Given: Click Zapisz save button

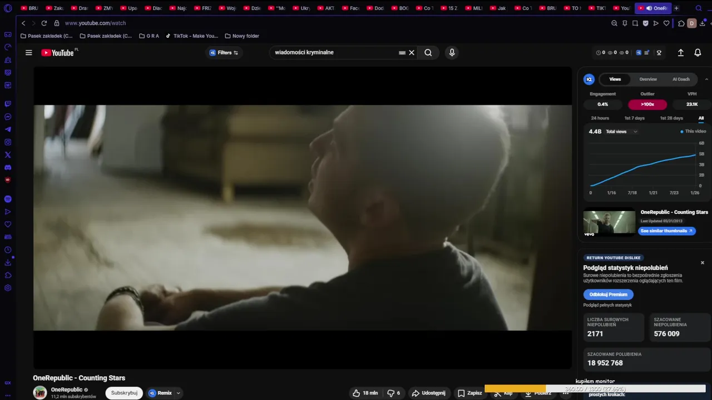Looking at the screenshot, I should coord(469,393).
